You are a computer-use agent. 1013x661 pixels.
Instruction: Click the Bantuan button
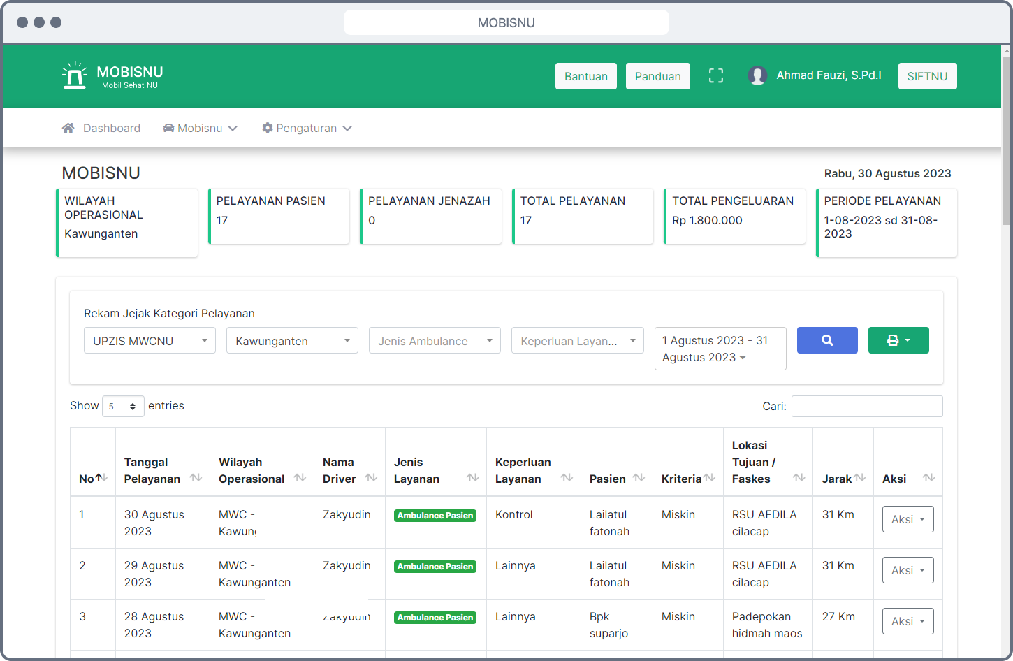[x=585, y=76]
